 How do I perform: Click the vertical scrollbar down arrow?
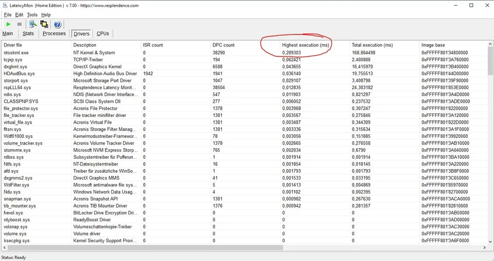pyautogui.click(x=490, y=242)
